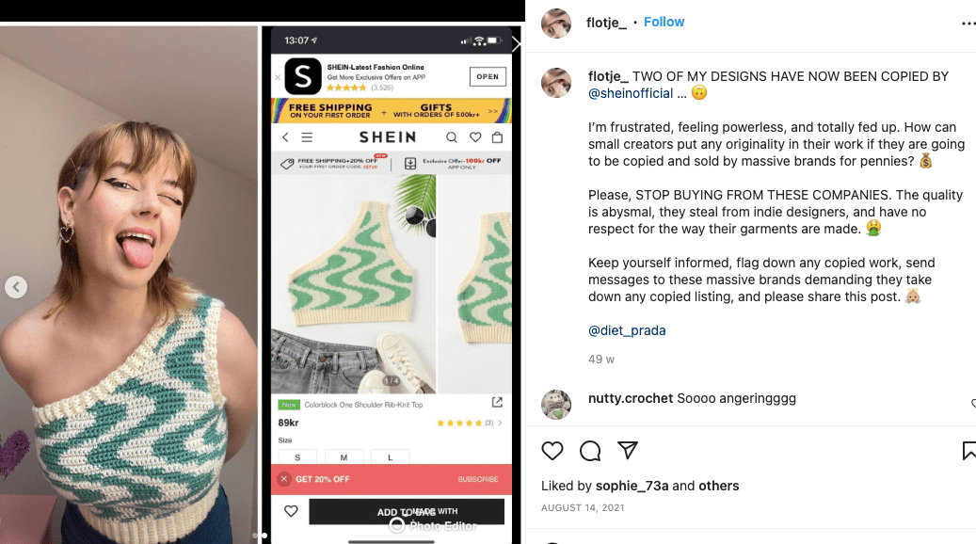Visit the @diet_prada tagged profile
This screenshot has height=544, width=976.
click(627, 330)
